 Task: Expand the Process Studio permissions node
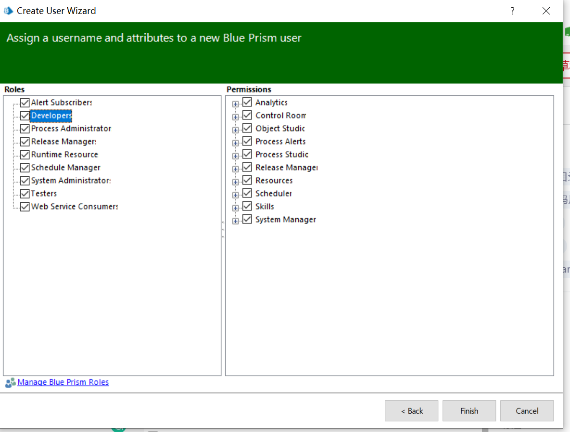pos(236,156)
